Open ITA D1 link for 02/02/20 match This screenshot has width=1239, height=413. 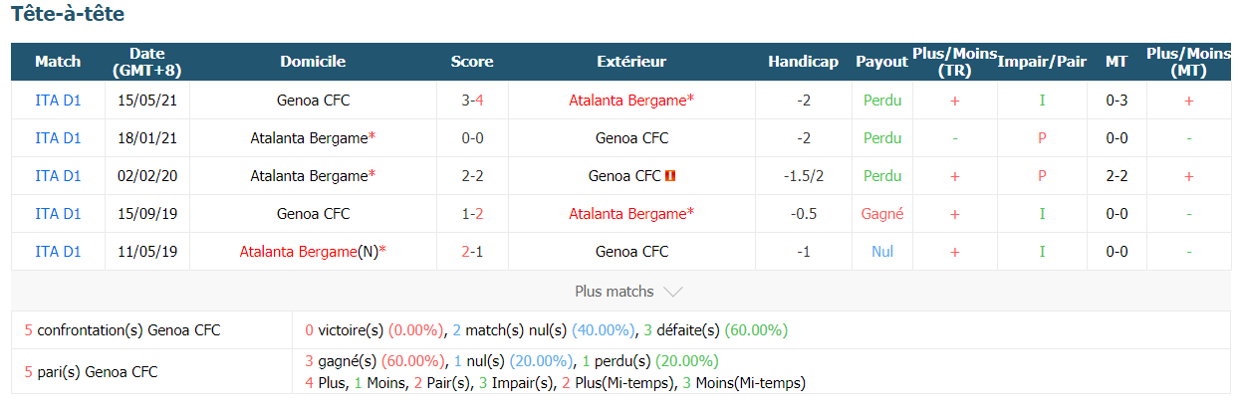[58, 176]
